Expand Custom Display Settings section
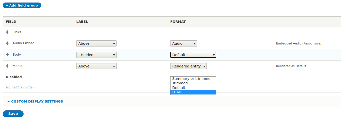The image size is (341, 120). pyautogui.click(x=35, y=101)
